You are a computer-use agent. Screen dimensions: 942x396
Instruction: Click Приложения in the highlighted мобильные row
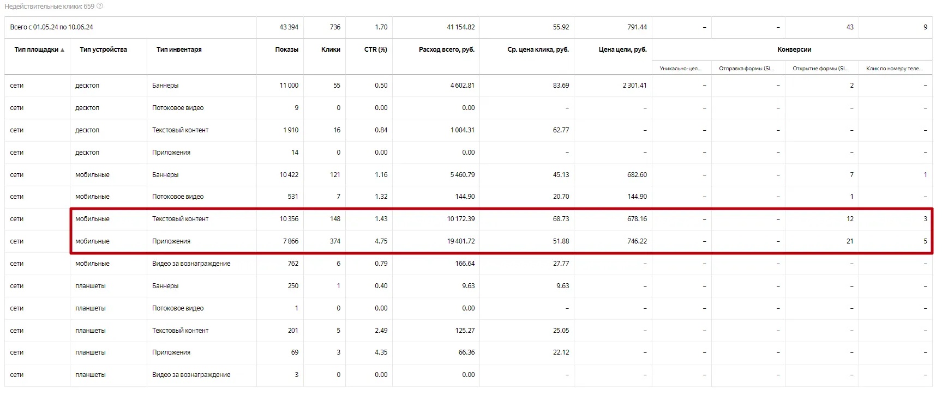pyautogui.click(x=171, y=241)
